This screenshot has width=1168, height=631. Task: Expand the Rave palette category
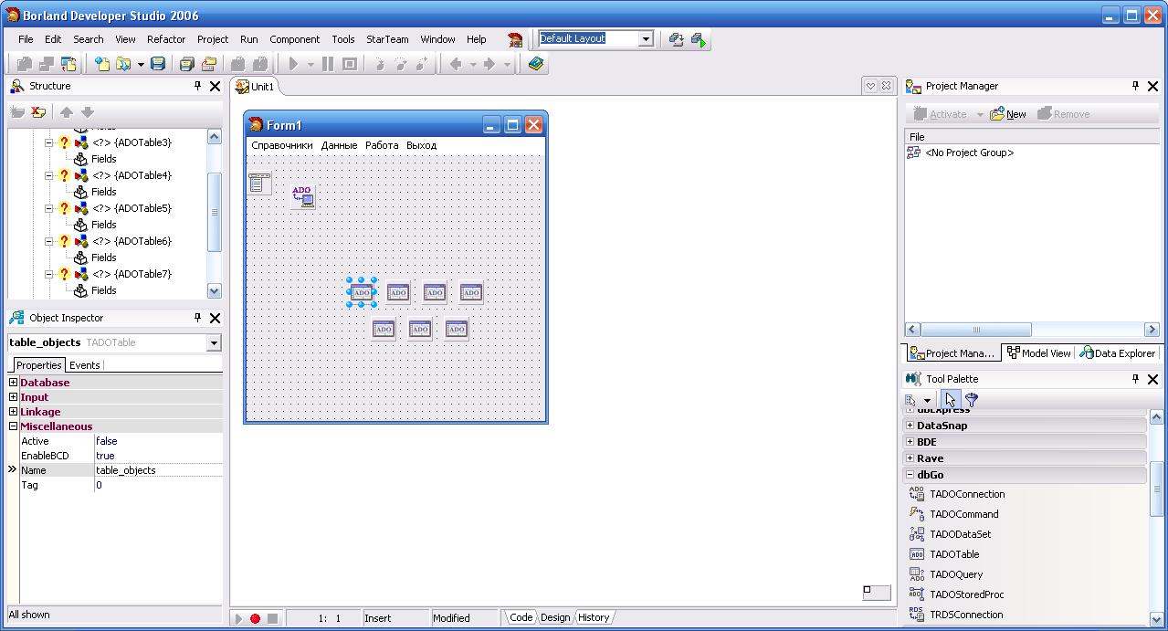(x=910, y=458)
